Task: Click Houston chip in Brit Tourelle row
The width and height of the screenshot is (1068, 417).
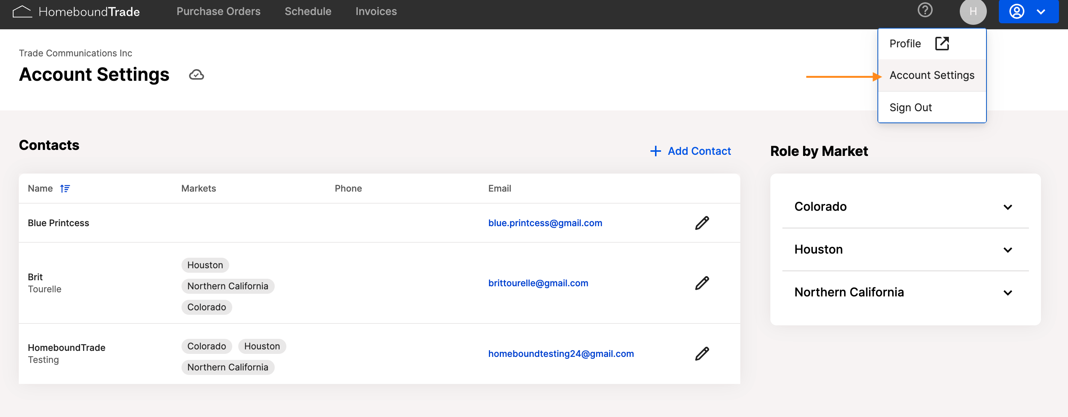Action: coord(205,265)
